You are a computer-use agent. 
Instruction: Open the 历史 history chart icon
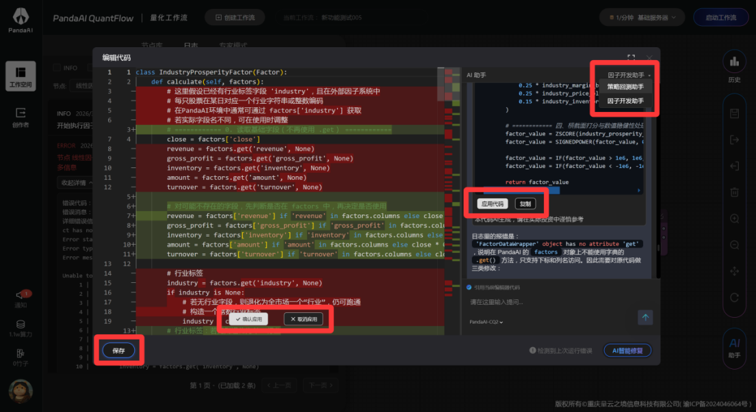[x=734, y=61]
